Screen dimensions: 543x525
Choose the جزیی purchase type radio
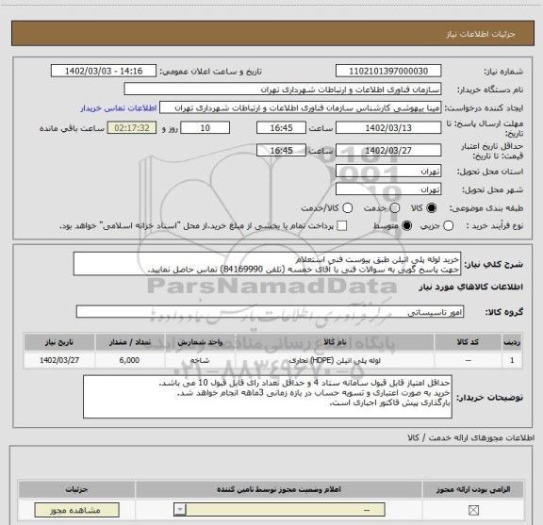pyautogui.click(x=449, y=226)
